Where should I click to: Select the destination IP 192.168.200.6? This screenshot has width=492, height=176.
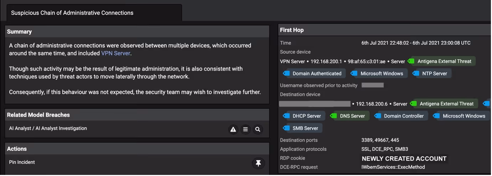pos(372,104)
